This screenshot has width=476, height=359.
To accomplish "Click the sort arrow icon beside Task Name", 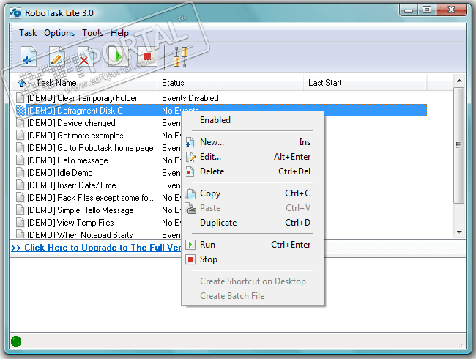I will tap(21, 83).
